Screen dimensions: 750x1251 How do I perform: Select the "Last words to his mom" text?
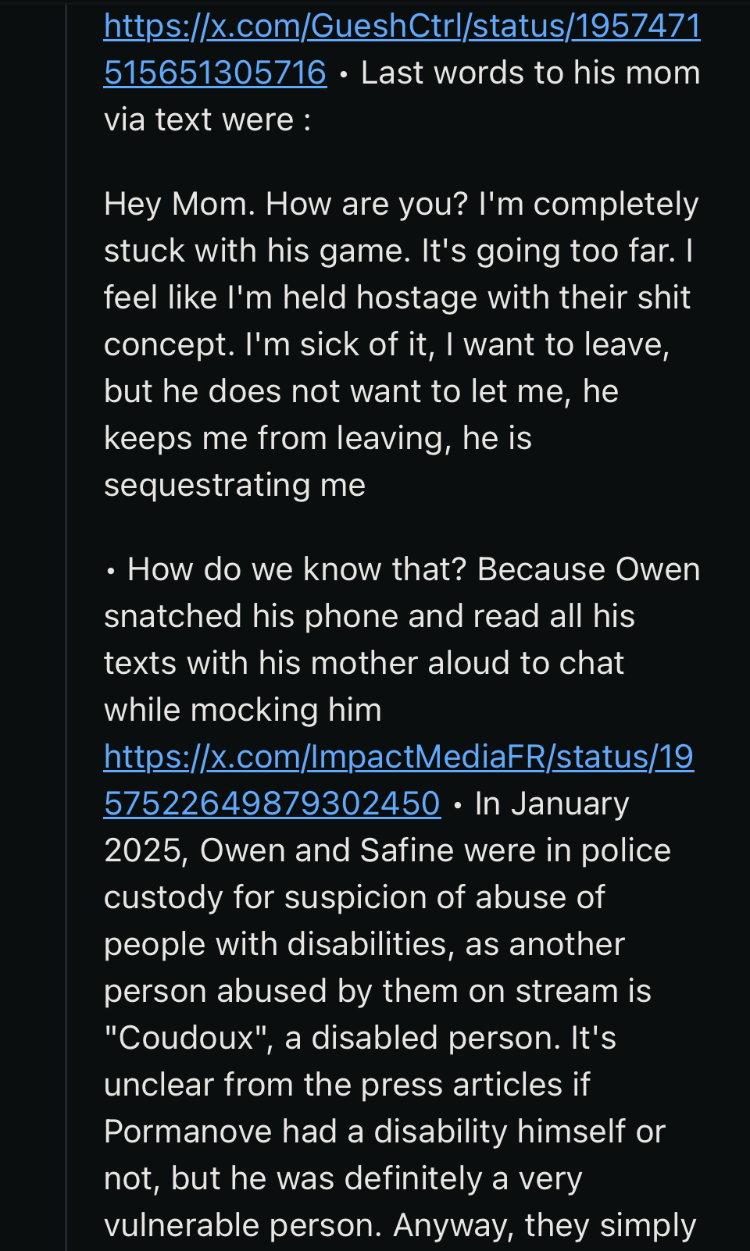(x=530, y=73)
